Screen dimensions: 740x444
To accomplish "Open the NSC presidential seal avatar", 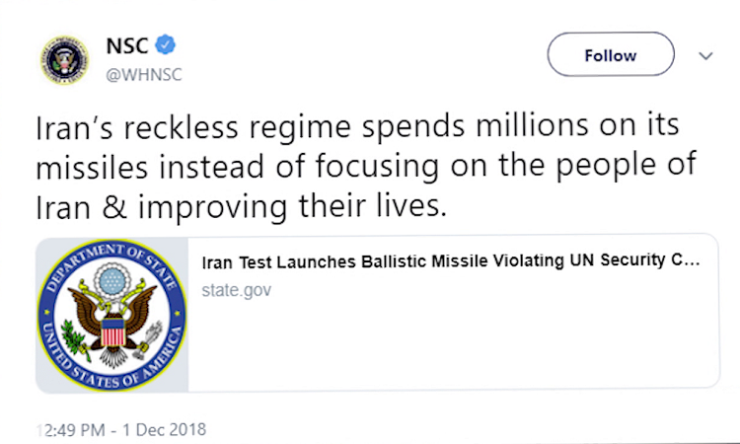I will 65,60.
